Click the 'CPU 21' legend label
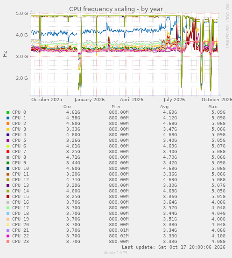This screenshot has width=232, height=258. click(21, 230)
